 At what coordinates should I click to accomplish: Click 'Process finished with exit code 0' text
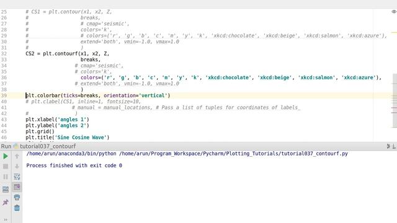74,165
